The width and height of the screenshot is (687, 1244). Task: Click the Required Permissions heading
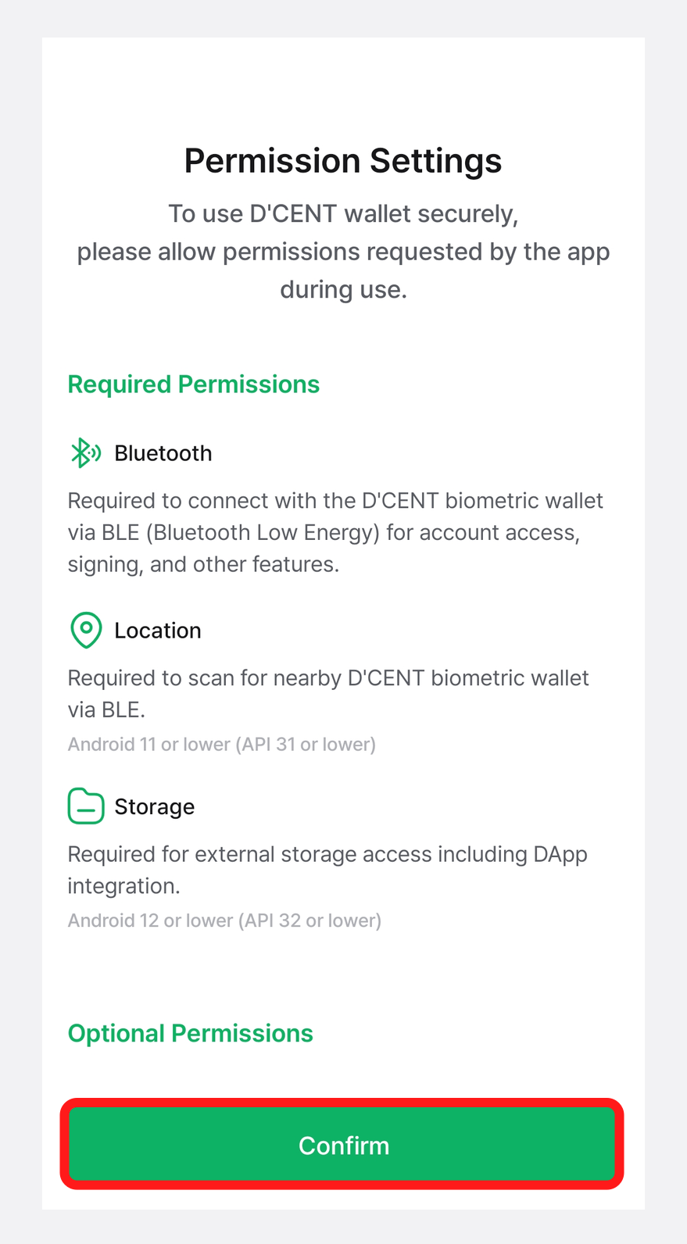(x=194, y=384)
